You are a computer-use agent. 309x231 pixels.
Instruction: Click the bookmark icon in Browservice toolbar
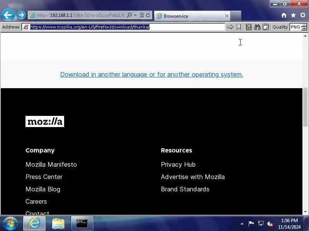[239, 27]
